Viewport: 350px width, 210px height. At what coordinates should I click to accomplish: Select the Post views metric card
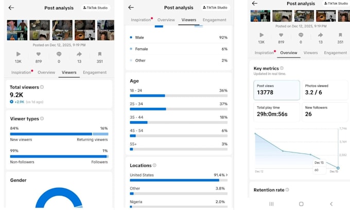[276, 90]
